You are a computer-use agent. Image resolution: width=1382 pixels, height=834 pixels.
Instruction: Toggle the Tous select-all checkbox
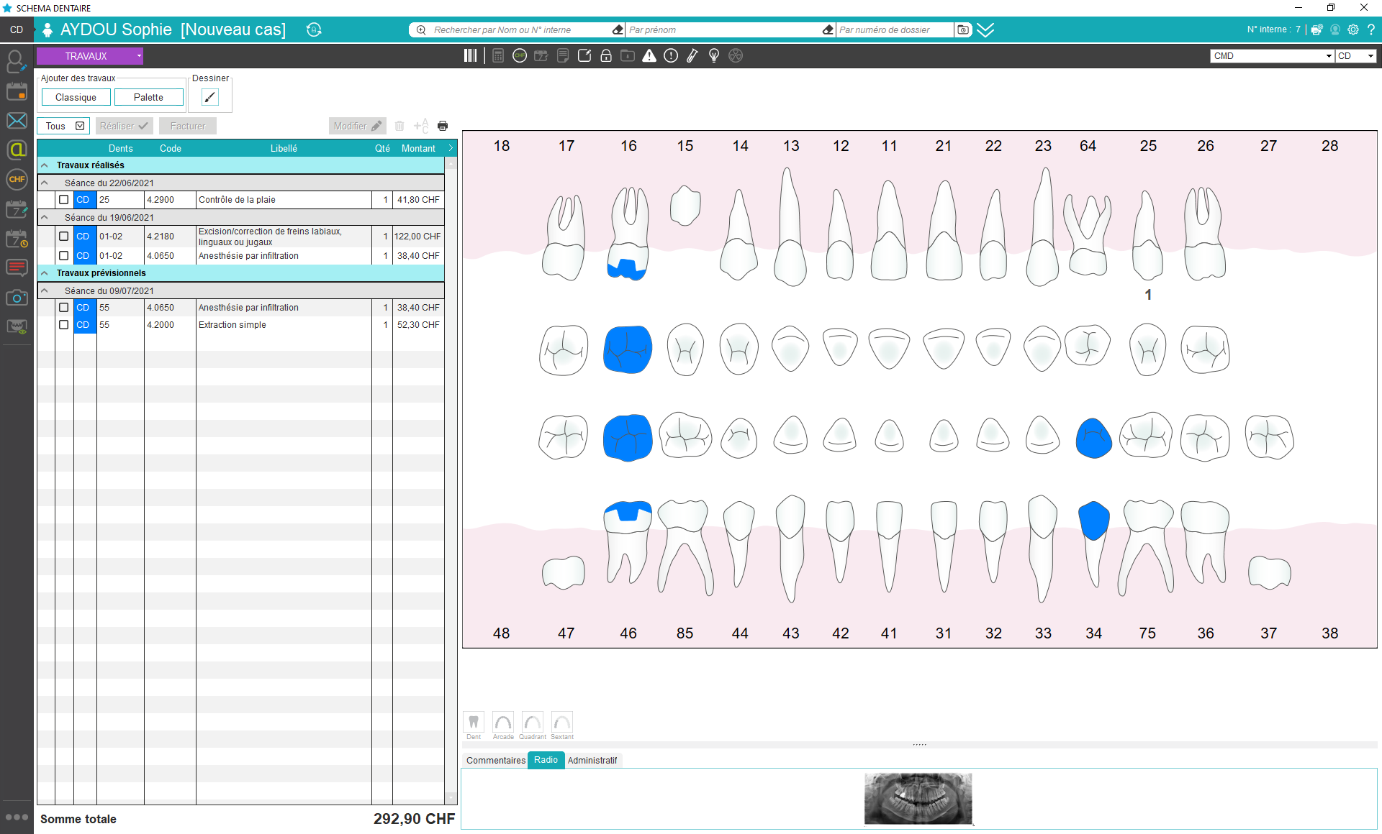80,126
